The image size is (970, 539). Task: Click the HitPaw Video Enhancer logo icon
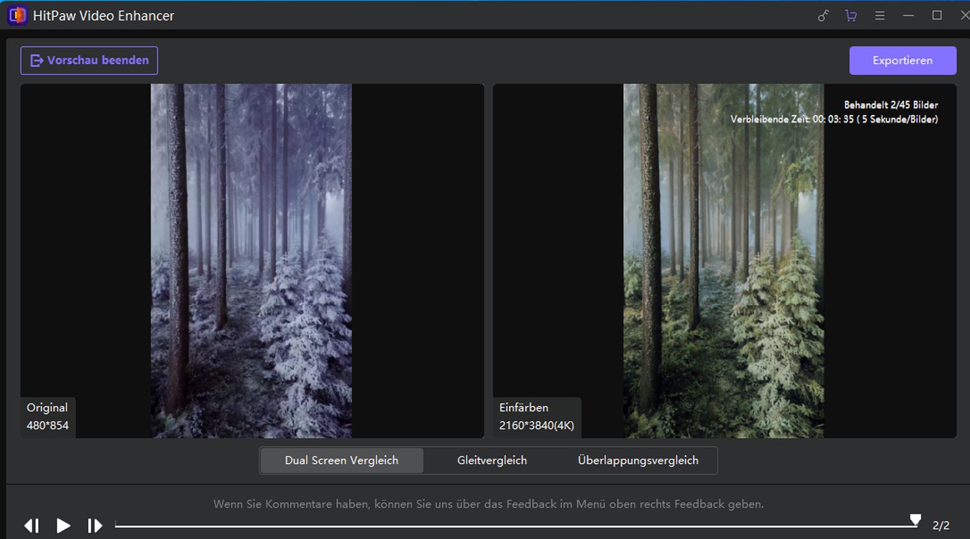(17, 16)
